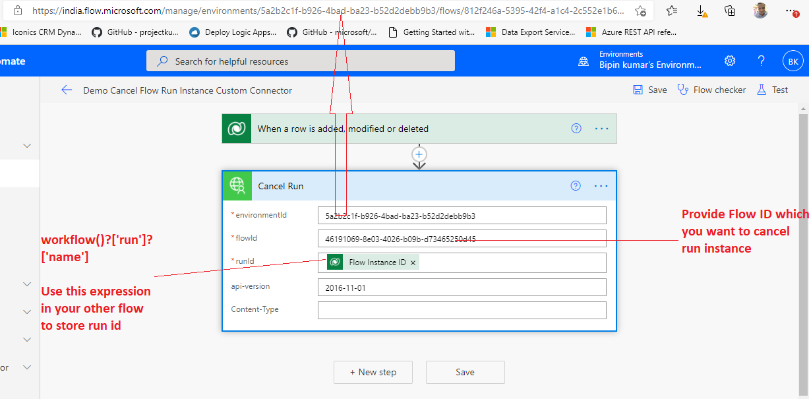Click the flow title Demo Cancel Flow Run Instance
This screenshot has width=809, height=399.
(187, 90)
